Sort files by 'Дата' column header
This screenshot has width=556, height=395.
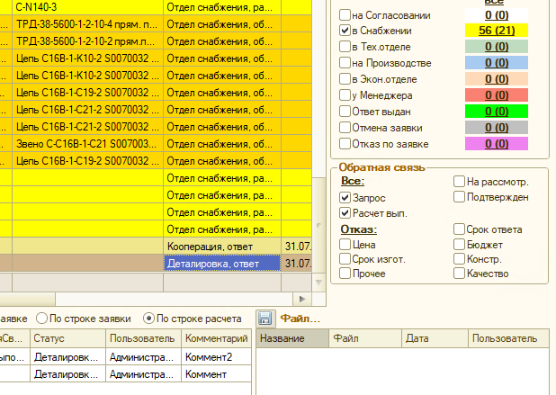click(x=435, y=338)
